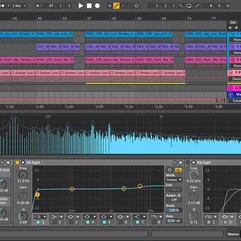Disable EQ band 5 activator

[x=104, y=222]
